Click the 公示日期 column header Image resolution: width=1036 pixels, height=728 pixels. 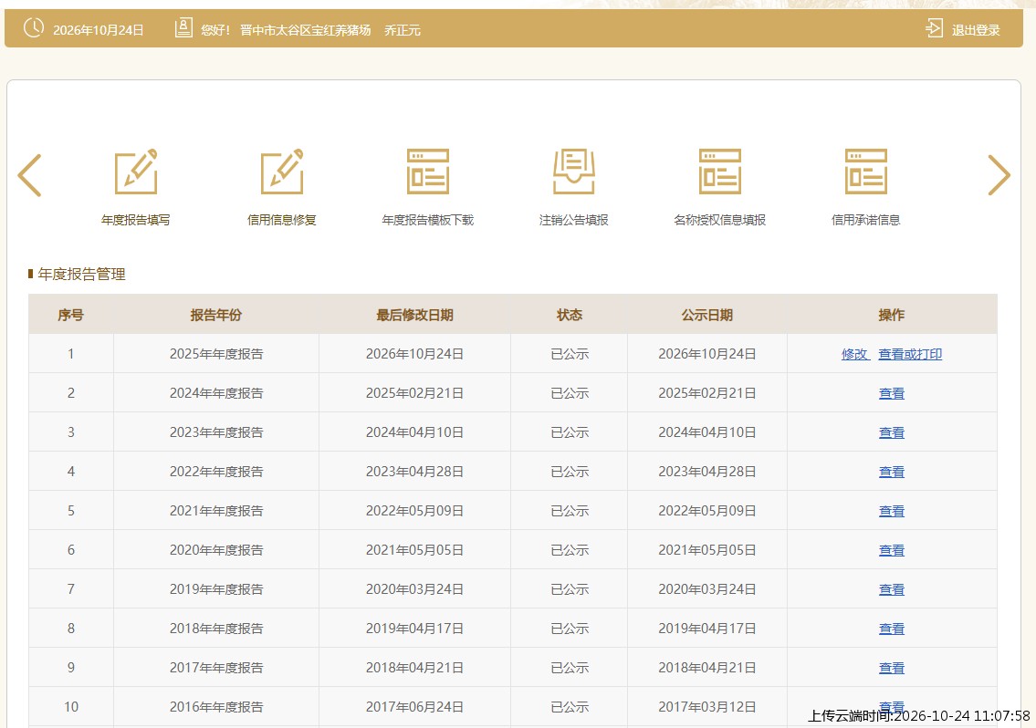[x=707, y=315]
